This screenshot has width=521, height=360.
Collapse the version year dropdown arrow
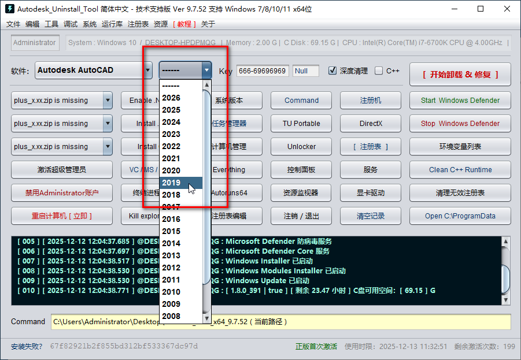point(206,70)
